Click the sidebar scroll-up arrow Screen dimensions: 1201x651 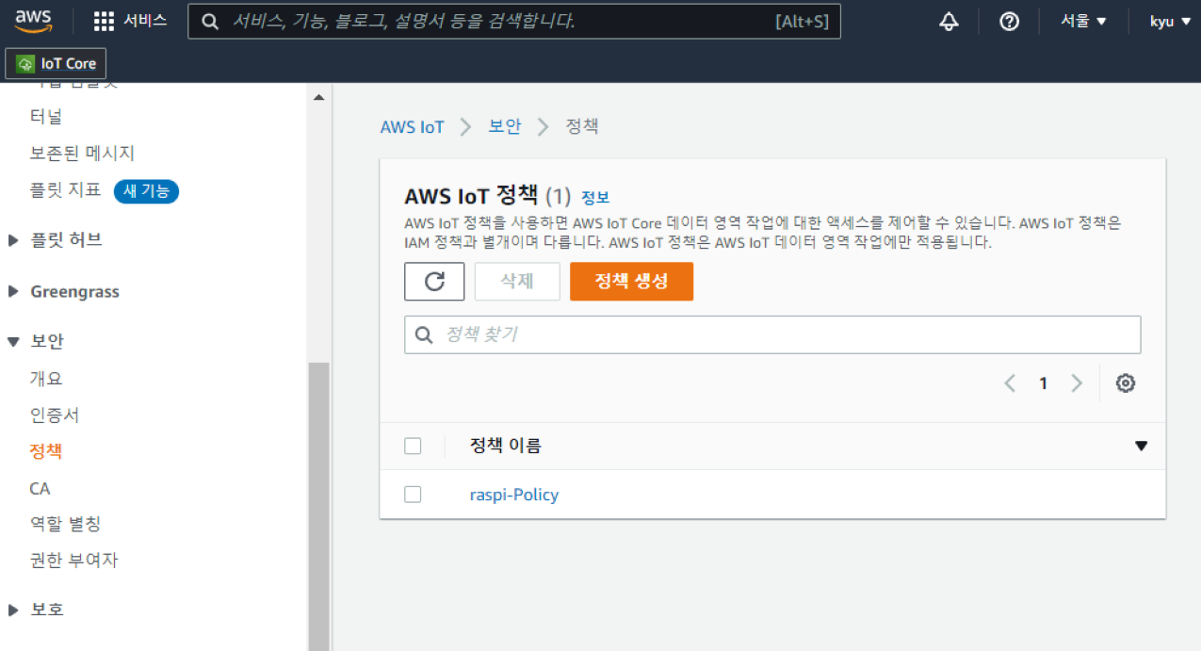[x=318, y=97]
